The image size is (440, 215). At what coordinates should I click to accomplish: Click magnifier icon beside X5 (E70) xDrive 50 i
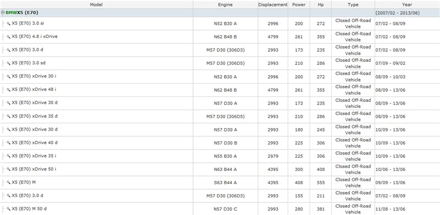click(x=8, y=169)
